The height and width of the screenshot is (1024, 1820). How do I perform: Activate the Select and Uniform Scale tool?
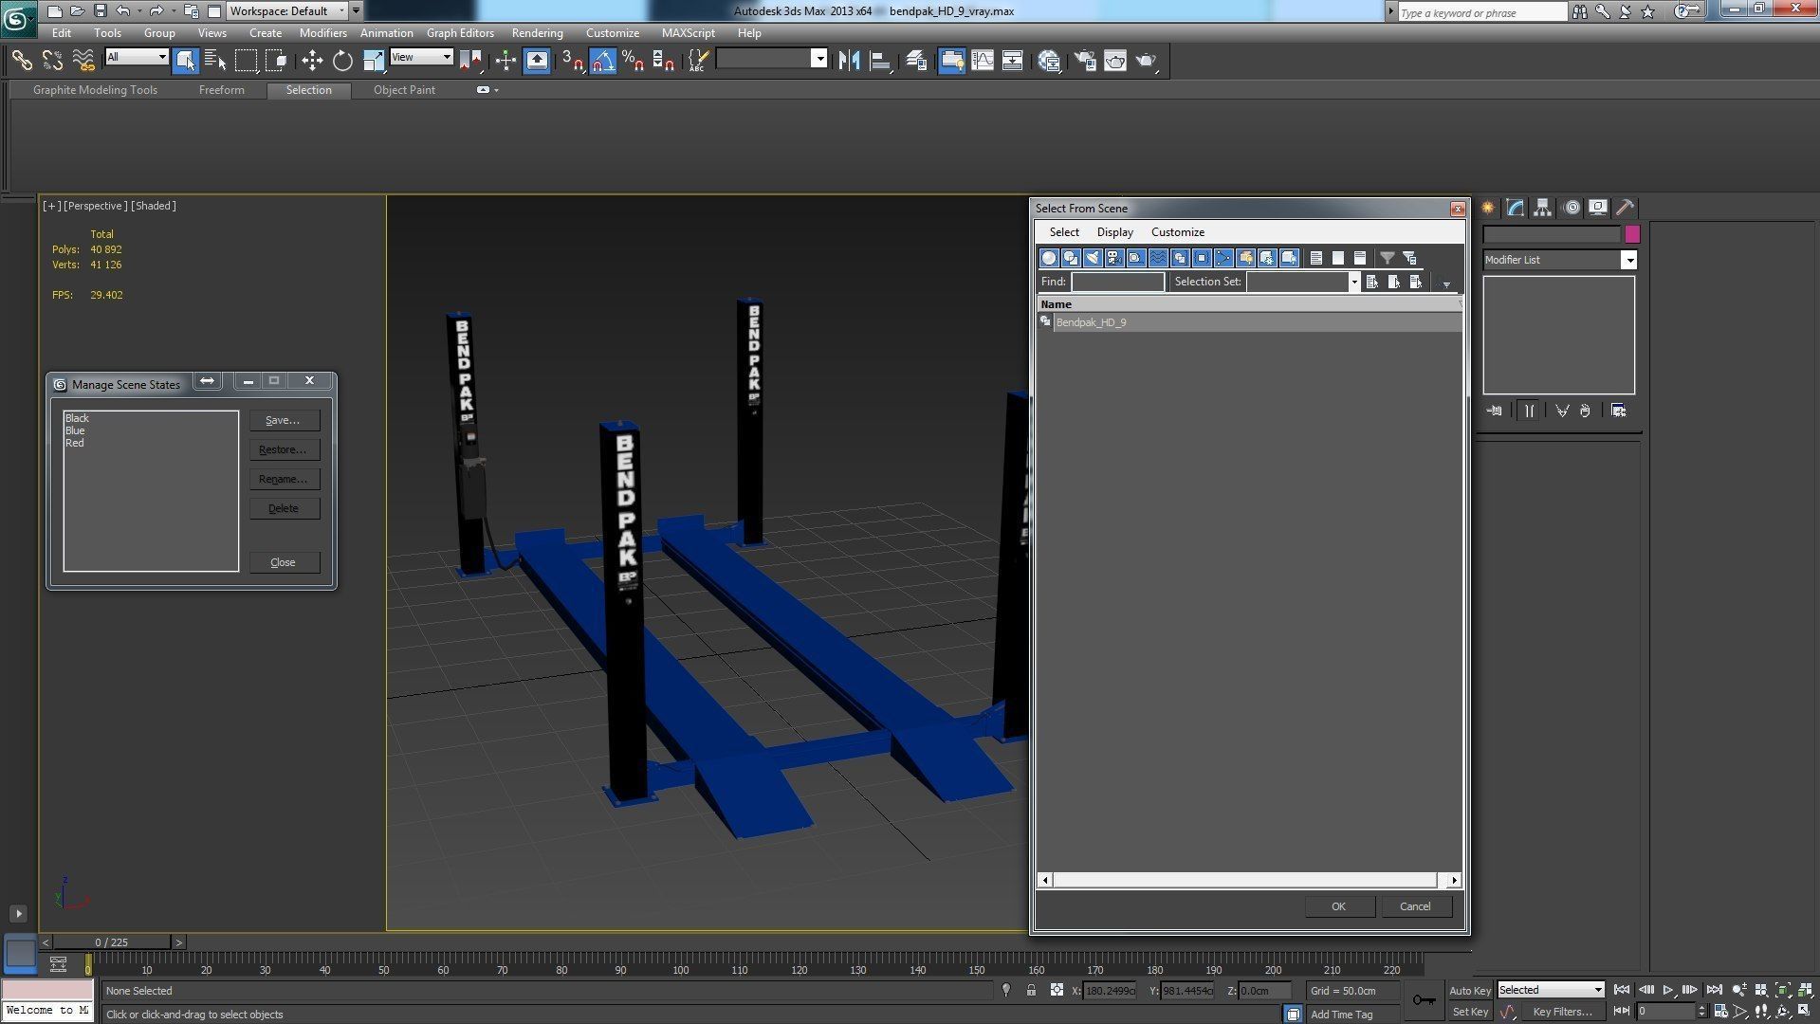(x=374, y=61)
